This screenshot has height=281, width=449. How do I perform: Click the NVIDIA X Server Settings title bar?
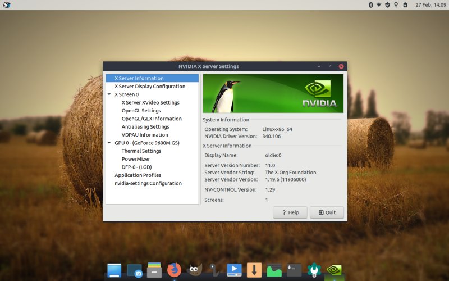click(x=208, y=66)
